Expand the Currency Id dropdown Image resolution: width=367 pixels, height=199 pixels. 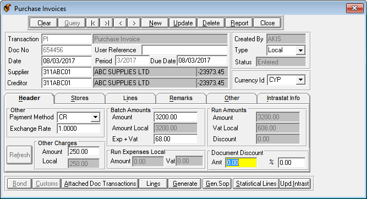click(300, 80)
